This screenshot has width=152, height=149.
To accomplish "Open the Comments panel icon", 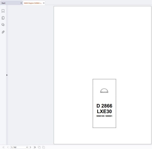I will [x=3, y=25].
